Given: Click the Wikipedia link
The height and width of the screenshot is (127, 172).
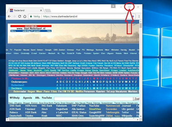Looking at the screenshot, I should 127,116.
